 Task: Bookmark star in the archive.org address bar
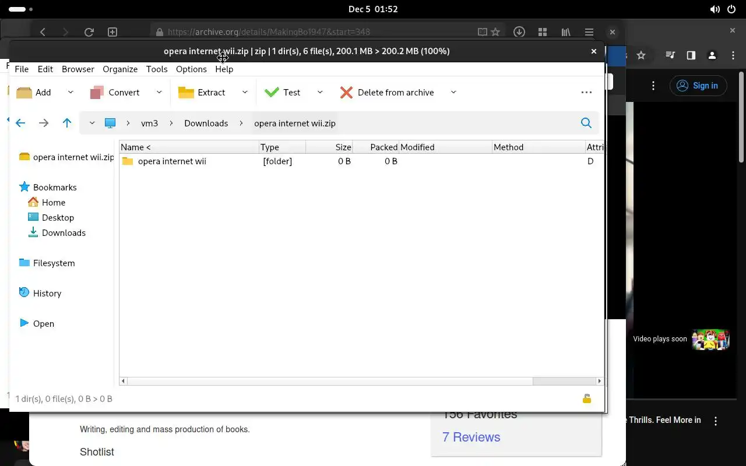pos(495,32)
